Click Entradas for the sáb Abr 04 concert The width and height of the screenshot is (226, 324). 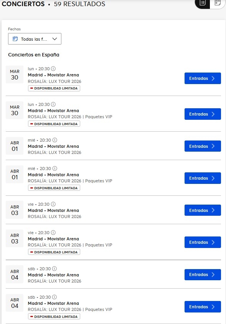[203, 274]
